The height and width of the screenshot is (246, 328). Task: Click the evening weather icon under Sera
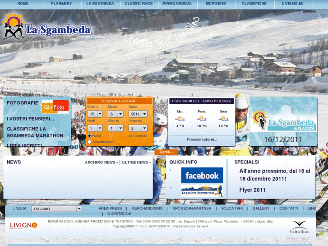point(223,119)
